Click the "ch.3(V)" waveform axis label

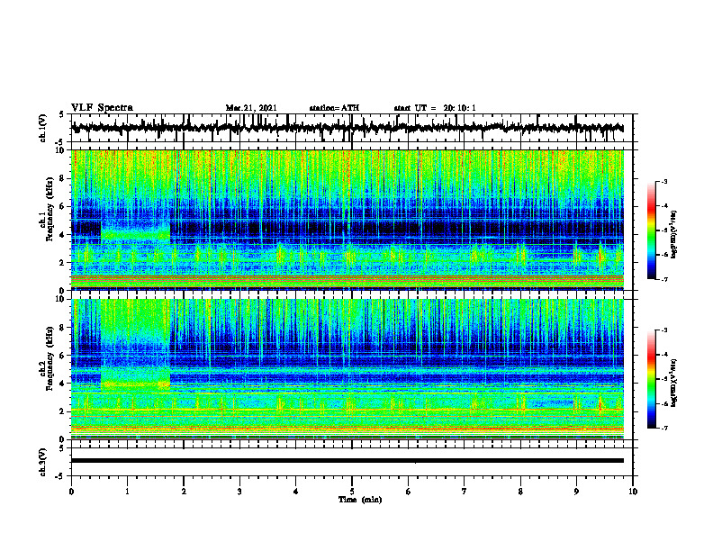(x=43, y=462)
